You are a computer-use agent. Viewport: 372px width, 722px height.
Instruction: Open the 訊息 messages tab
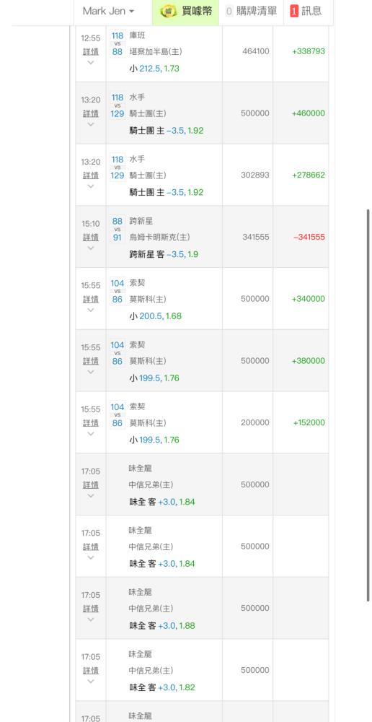coord(306,11)
